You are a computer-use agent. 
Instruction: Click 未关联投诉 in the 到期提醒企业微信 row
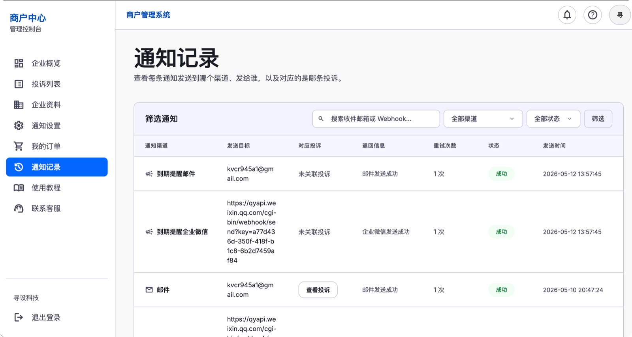pyautogui.click(x=314, y=232)
